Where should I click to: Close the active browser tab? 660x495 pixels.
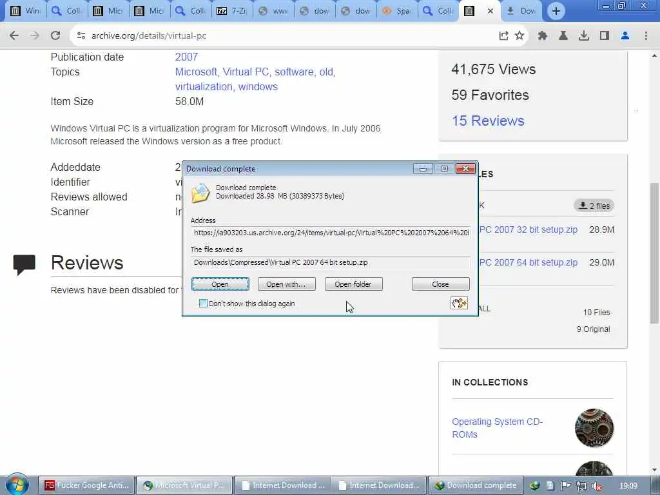490,11
